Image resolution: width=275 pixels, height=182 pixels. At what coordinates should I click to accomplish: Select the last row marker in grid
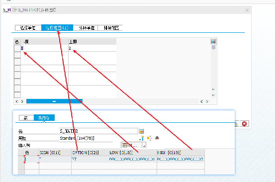pos(17,95)
